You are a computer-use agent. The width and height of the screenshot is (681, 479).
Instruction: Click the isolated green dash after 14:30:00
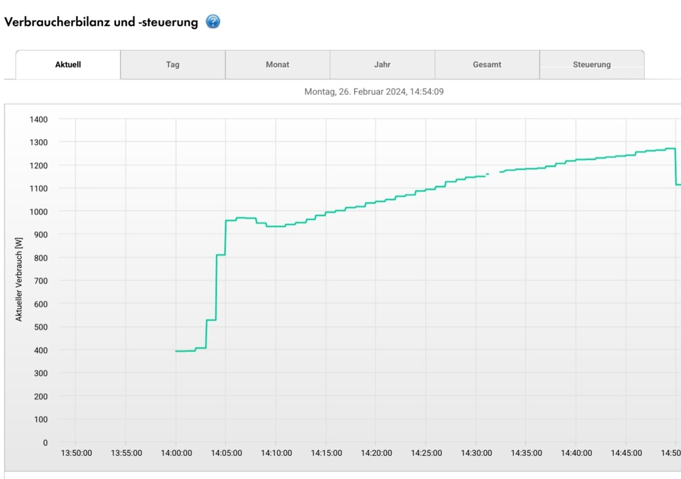click(488, 174)
